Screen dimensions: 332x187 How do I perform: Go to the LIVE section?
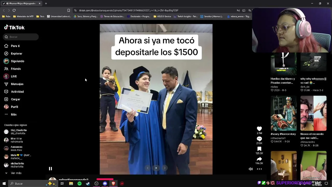tap(14, 76)
